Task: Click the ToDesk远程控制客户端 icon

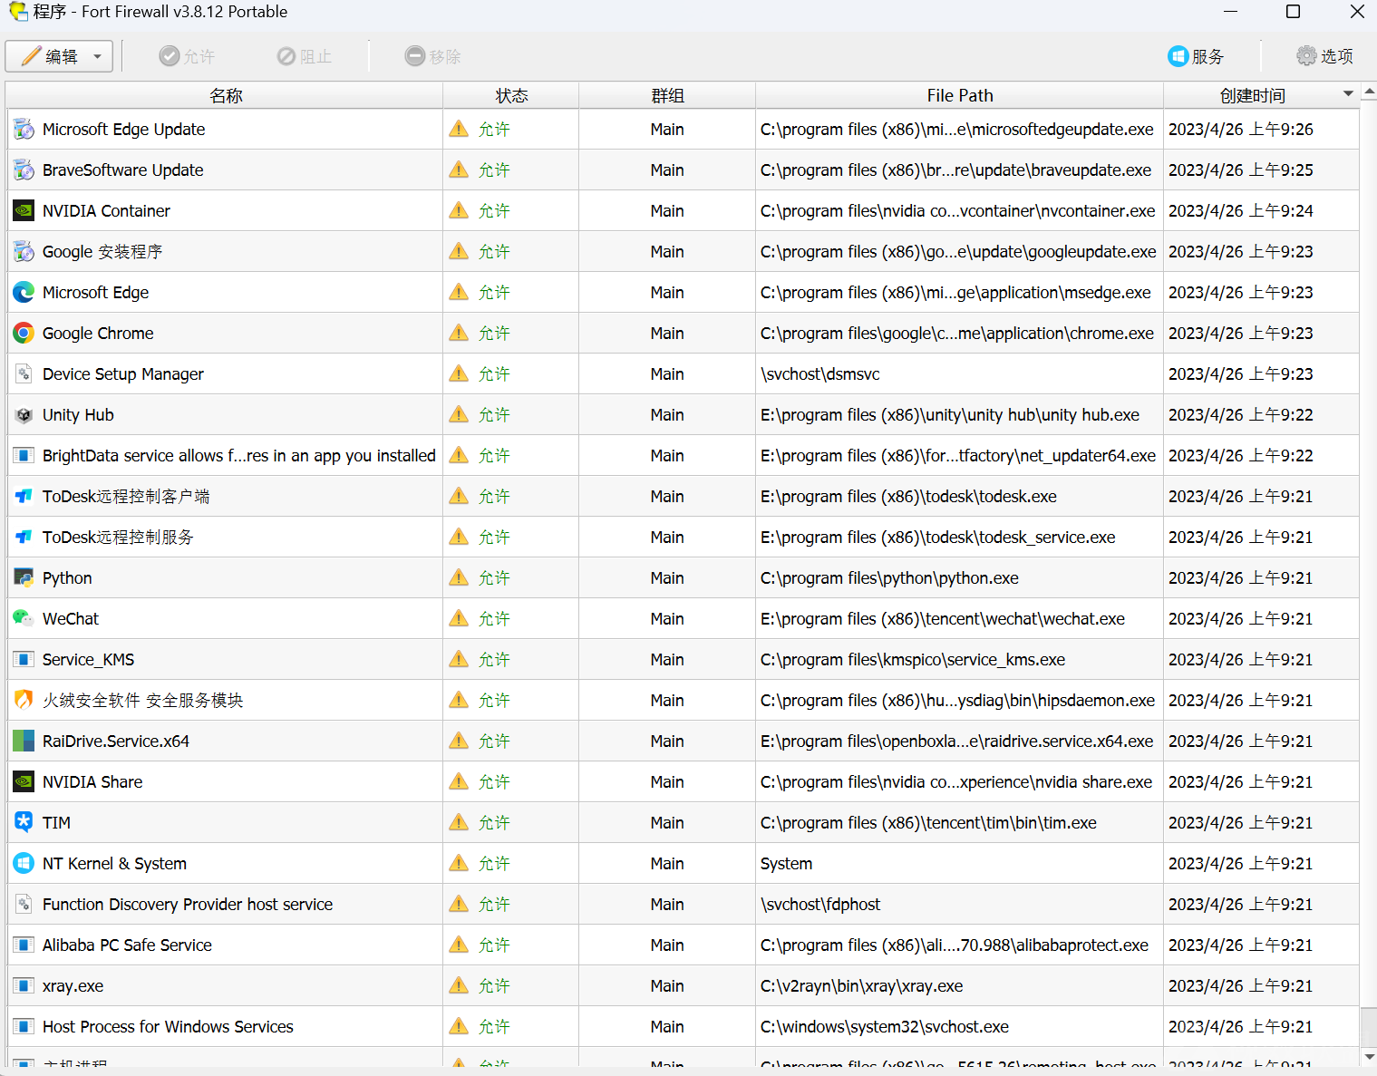Action: point(24,497)
